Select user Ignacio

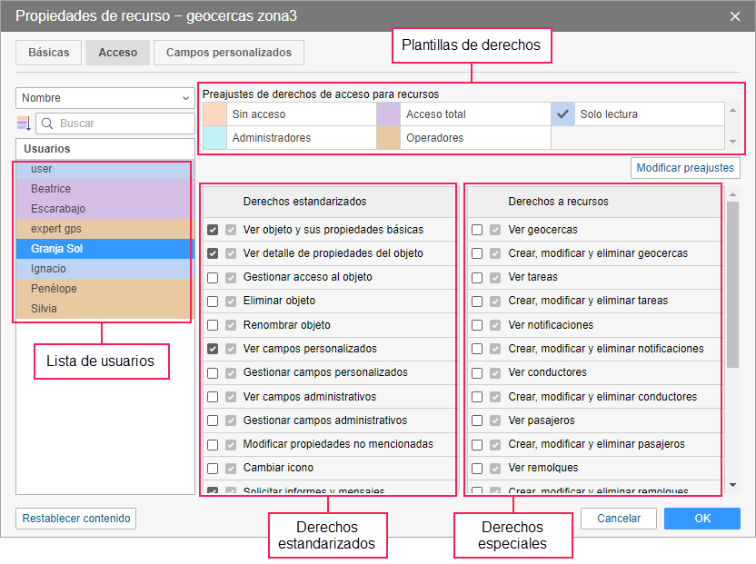pos(104,269)
